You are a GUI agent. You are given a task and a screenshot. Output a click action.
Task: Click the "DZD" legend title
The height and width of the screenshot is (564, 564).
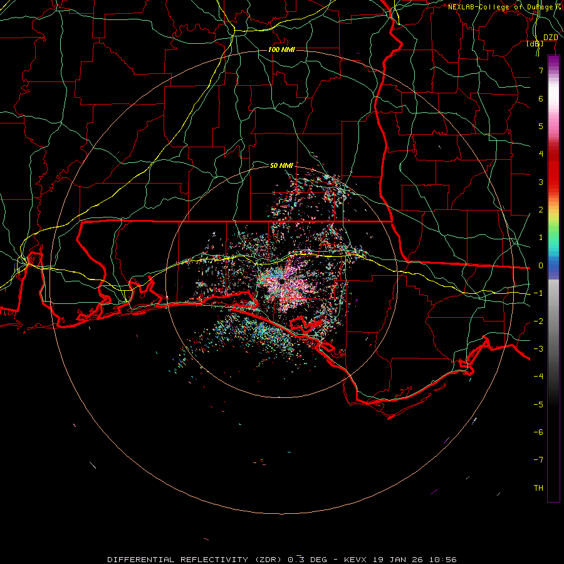coord(550,38)
